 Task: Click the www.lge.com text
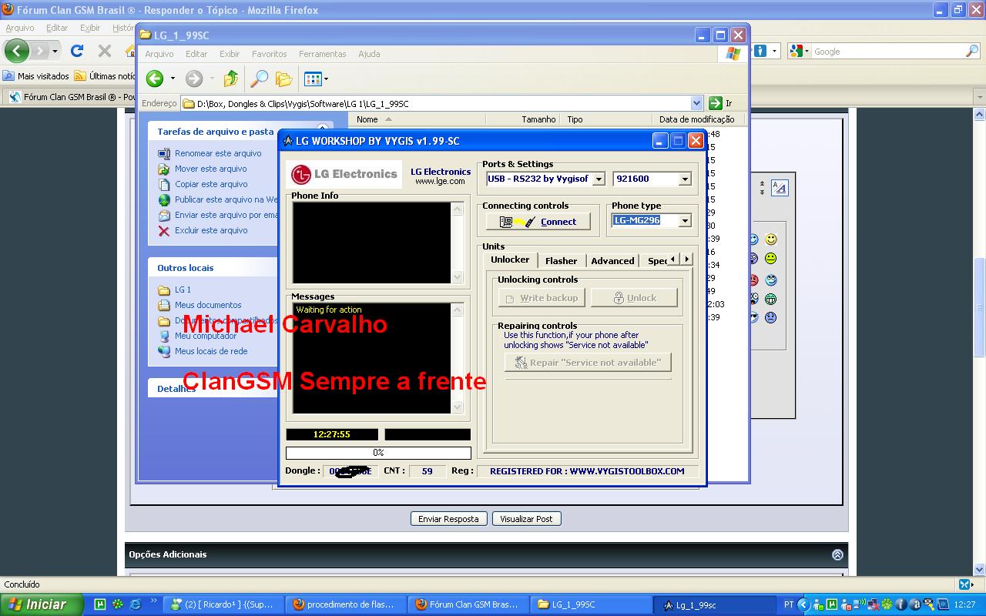440,182
